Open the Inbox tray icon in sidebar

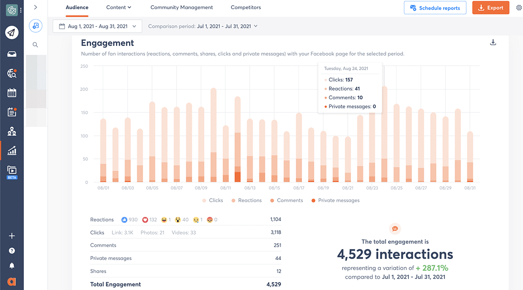(12, 54)
